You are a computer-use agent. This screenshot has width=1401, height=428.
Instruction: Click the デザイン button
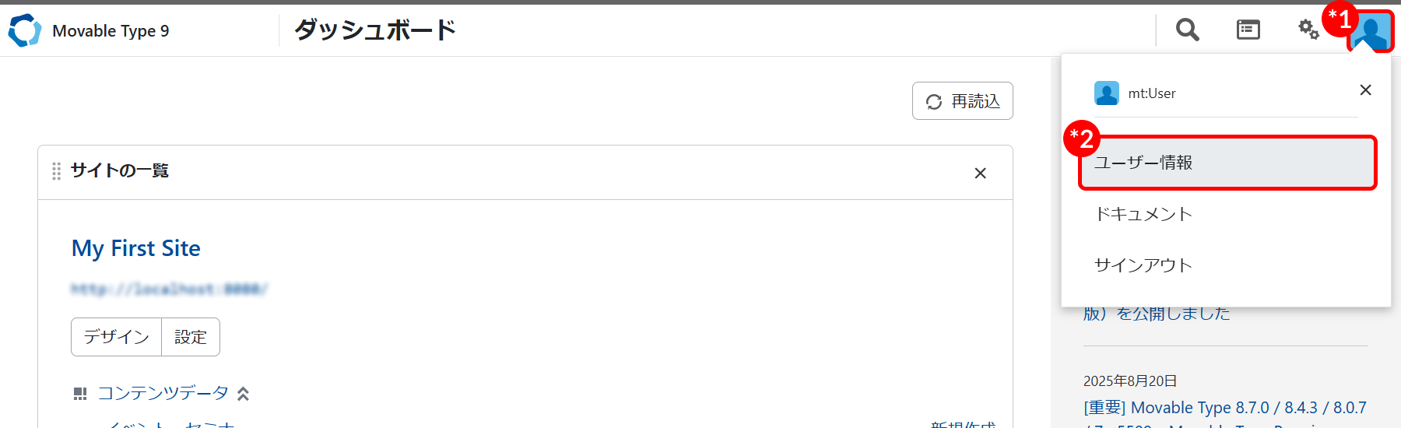116,337
